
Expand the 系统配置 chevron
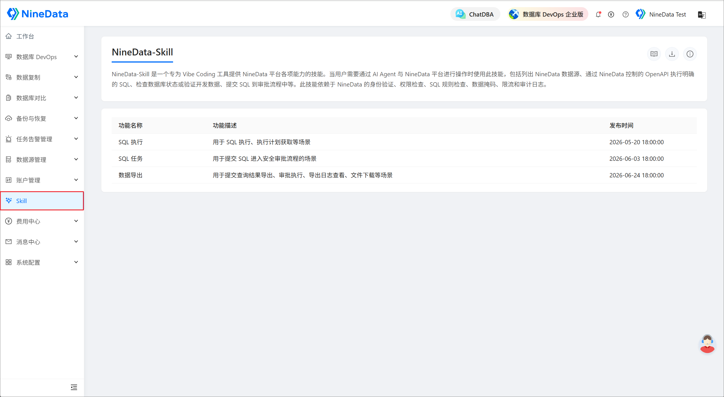[x=76, y=262]
